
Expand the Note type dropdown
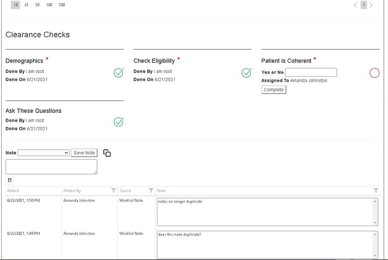pyautogui.click(x=43, y=153)
